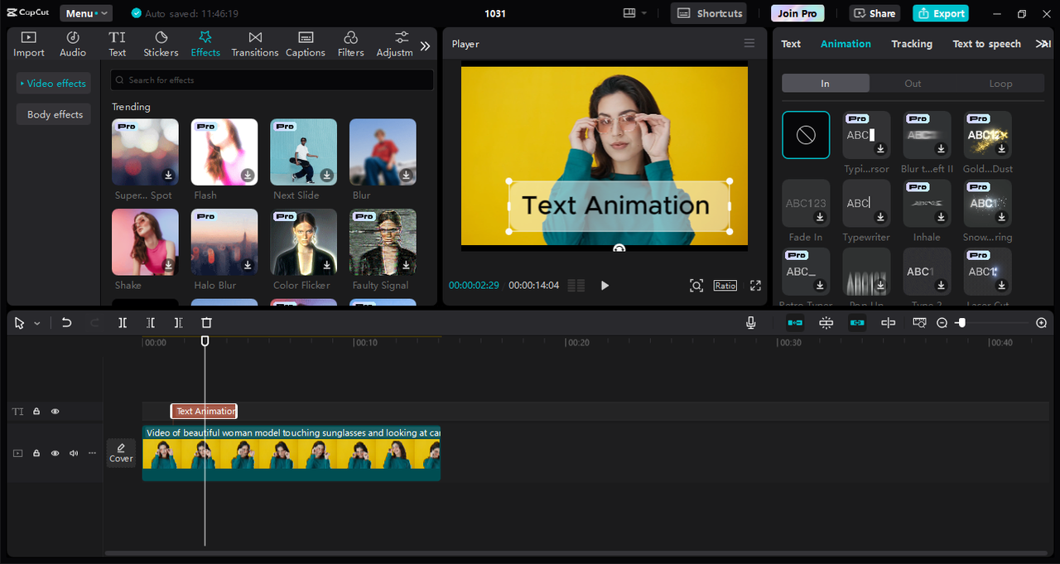Open the Captions panel
The width and height of the screenshot is (1060, 564).
306,44
